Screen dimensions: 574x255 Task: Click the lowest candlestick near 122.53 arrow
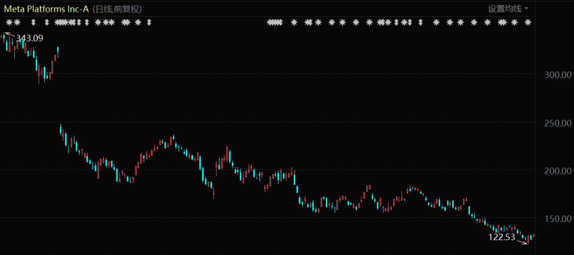coord(528,240)
